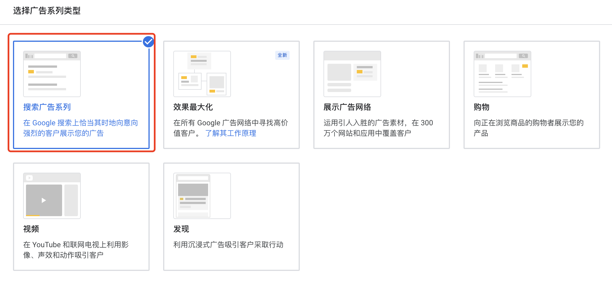612x285 pixels.
Task: Click the 发现 description about 沉浸式广告
Action: [x=228, y=245]
